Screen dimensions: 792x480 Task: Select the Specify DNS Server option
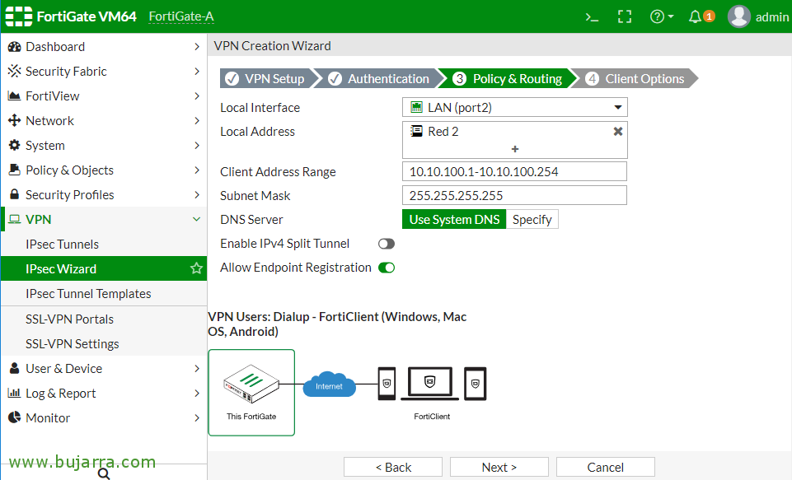coord(532,219)
